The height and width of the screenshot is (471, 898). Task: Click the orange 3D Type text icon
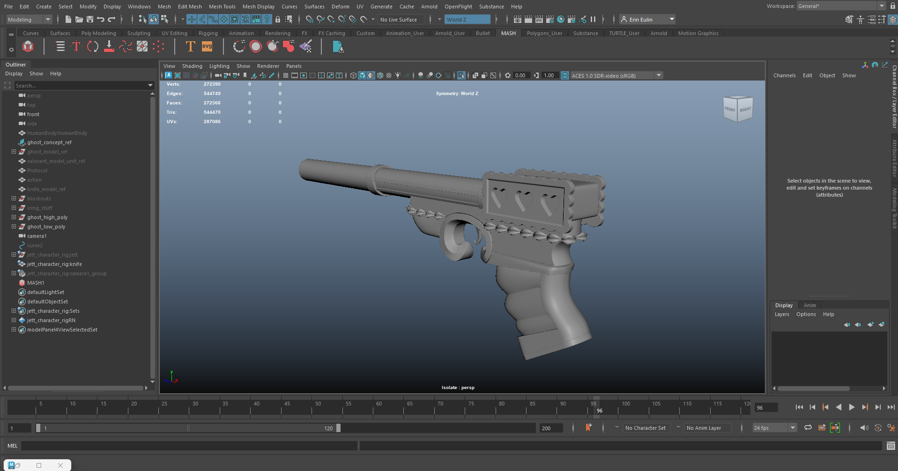(190, 46)
